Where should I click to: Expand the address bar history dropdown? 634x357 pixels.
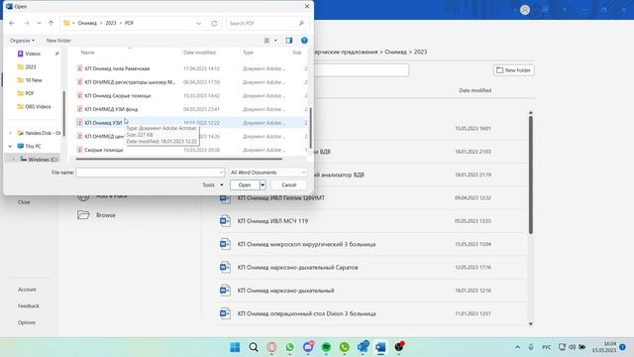198,24
